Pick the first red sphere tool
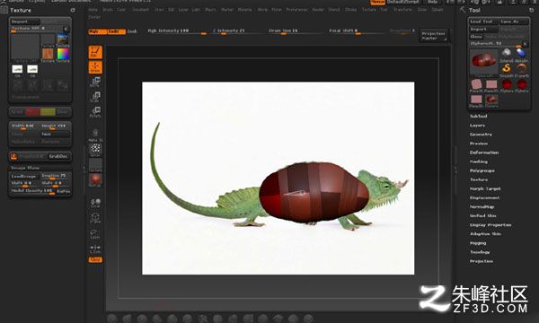The width and height of the screenshot is (539, 323). pyautogui.click(x=507, y=84)
